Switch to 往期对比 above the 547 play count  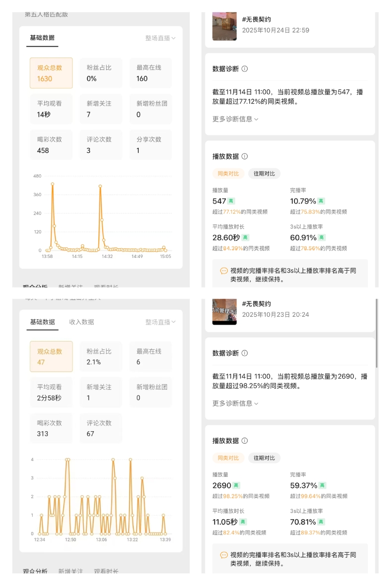pyautogui.click(x=264, y=174)
